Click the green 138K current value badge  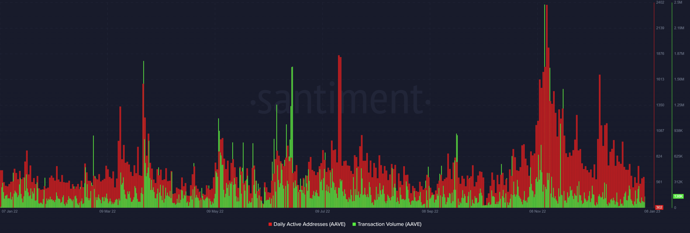coord(678,196)
